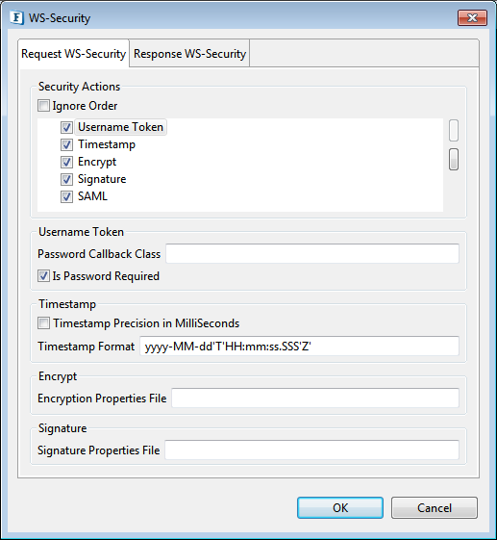Focus the Password Callback Class field
Image resolution: width=497 pixels, height=540 pixels.
(312, 253)
